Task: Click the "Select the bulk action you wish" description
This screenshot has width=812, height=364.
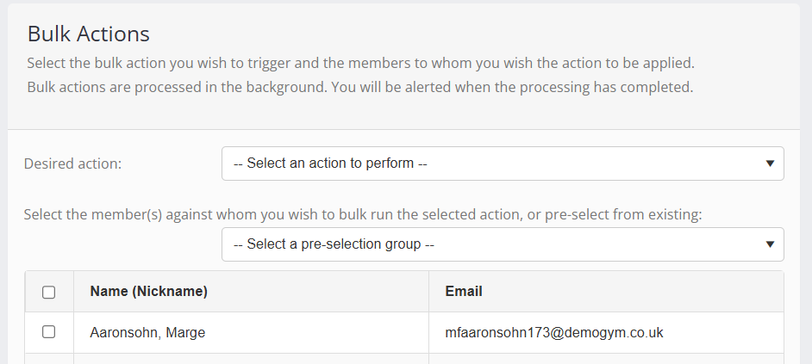Action: click(360, 64)
